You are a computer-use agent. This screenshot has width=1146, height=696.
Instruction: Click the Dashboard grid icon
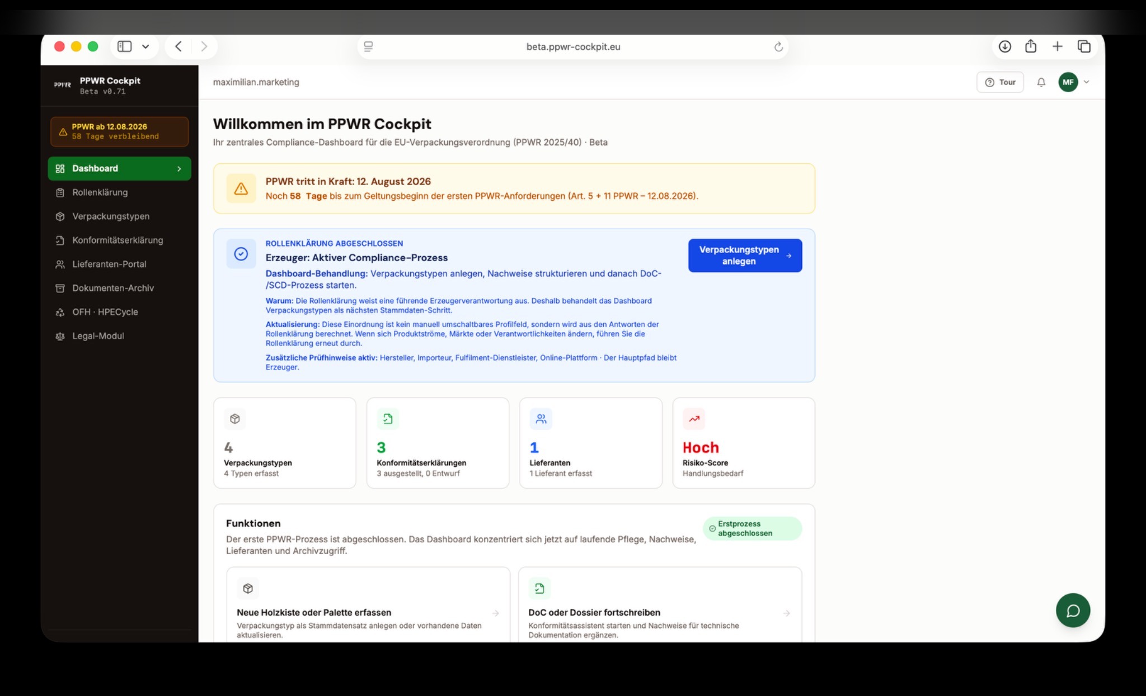pos(60,168)
